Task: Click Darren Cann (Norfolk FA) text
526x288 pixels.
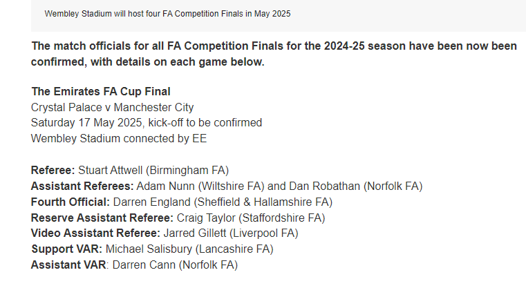Action: coord(175,265)
